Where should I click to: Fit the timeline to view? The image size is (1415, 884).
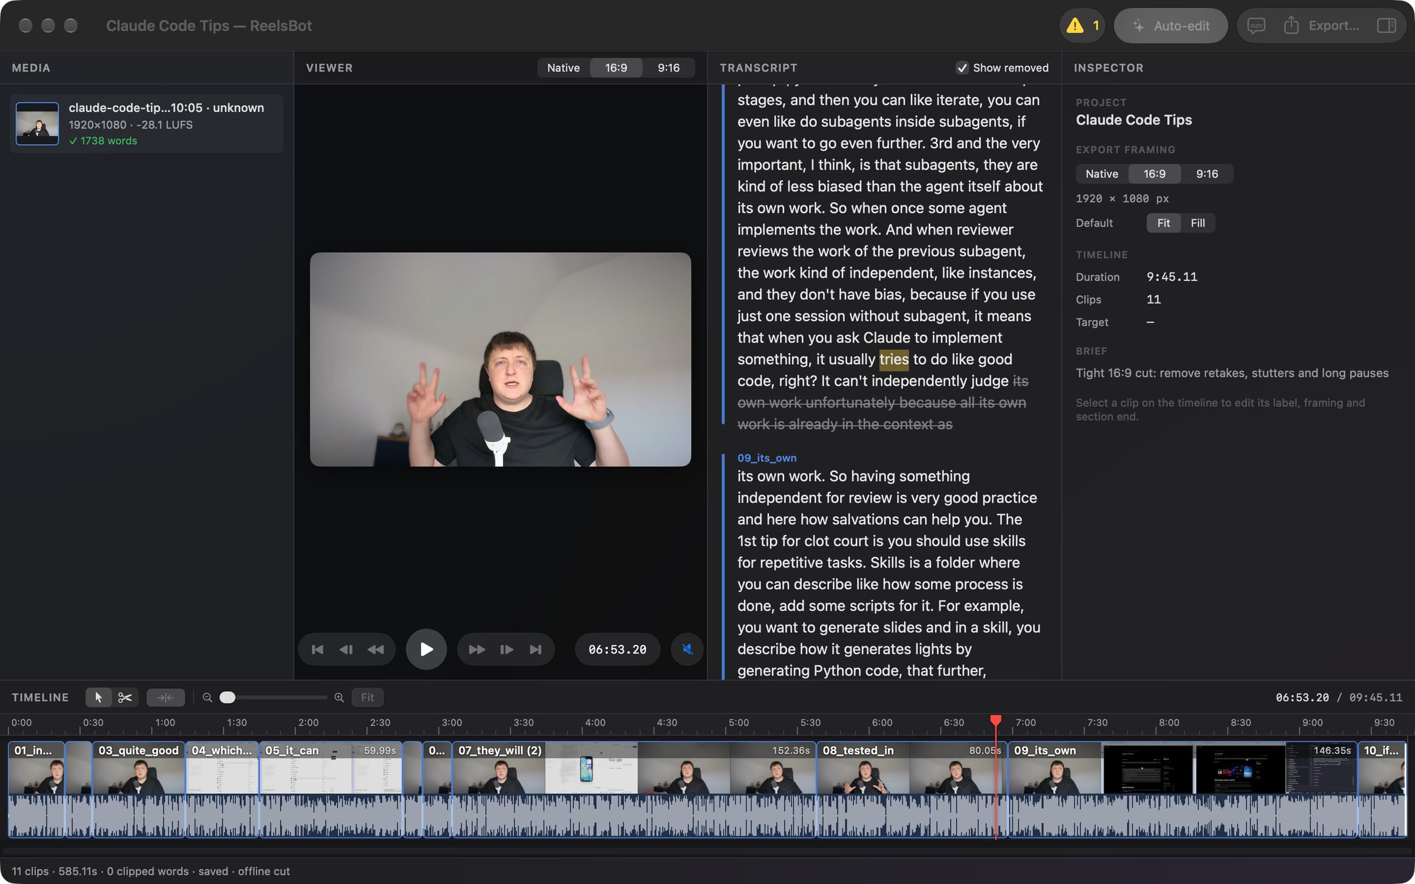point(367,697)
